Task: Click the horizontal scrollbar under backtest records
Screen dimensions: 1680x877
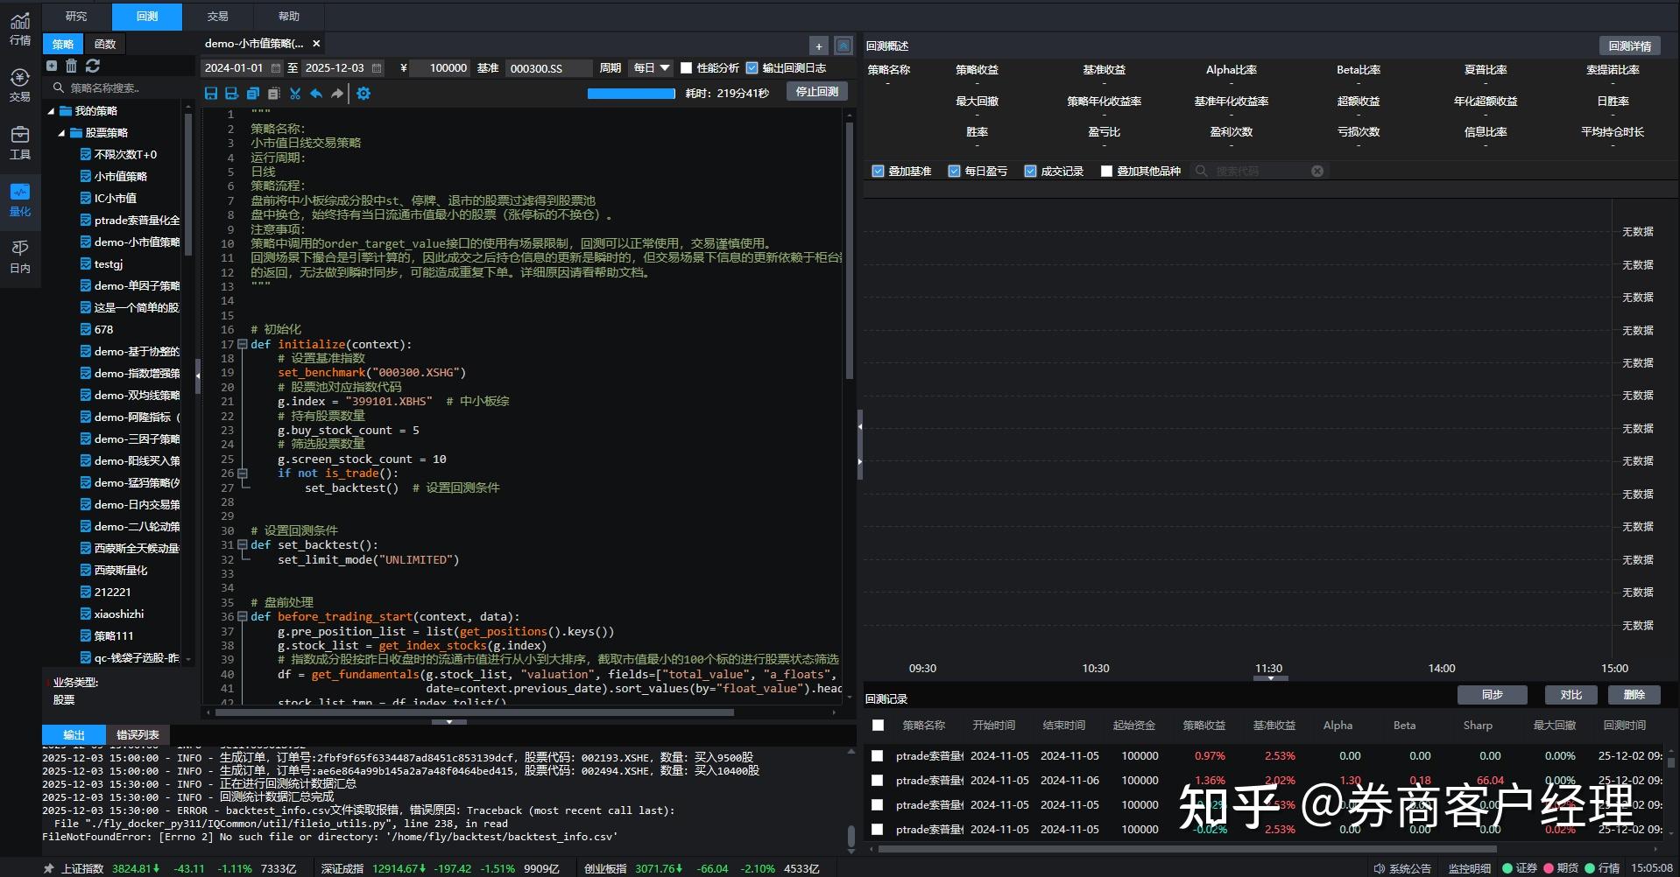Action: pyautogui.click(x=1189, y=849)
